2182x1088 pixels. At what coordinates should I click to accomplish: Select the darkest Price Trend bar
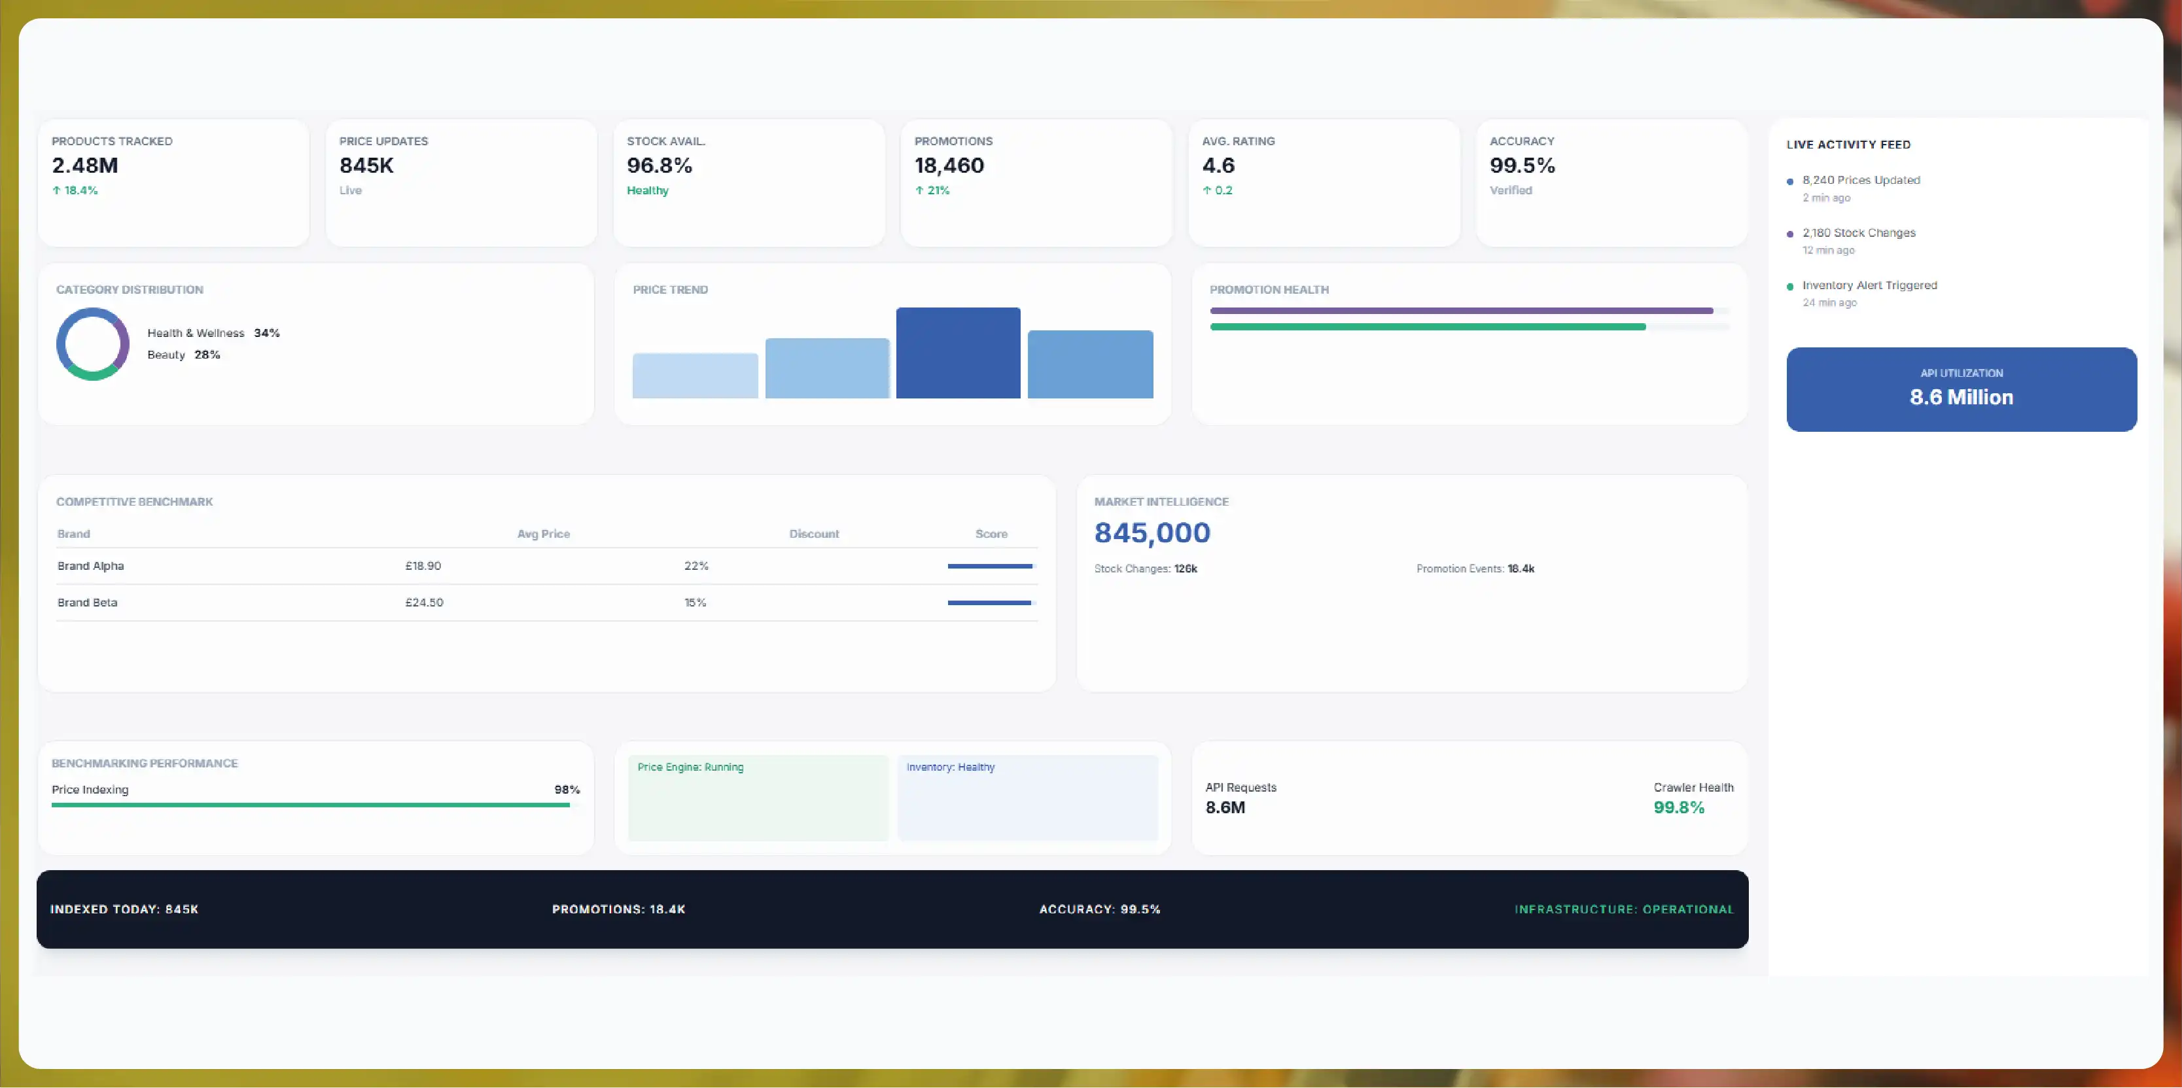[958, 352]
